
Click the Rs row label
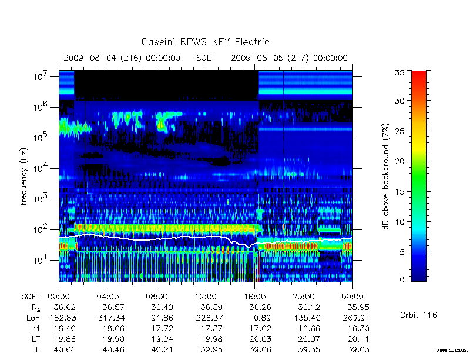(36, 308)
